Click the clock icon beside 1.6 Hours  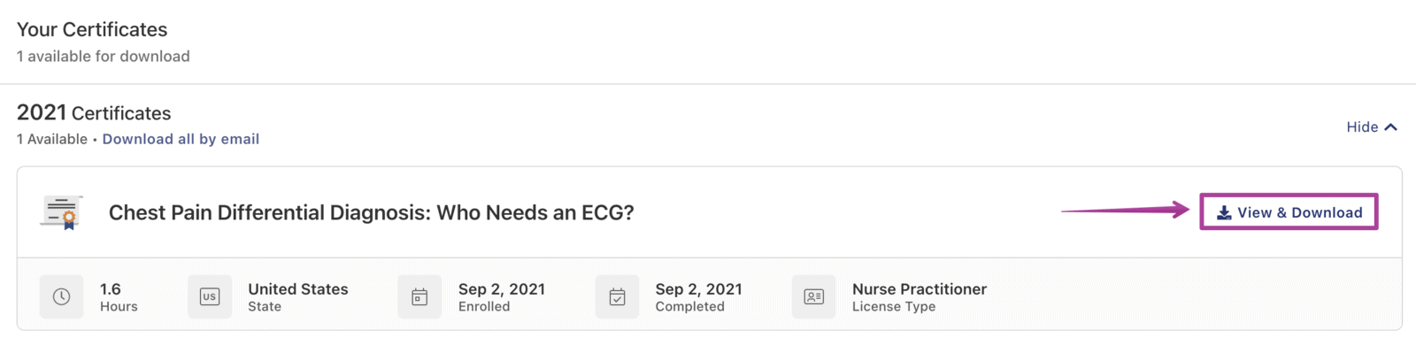(x=61, y=296)
